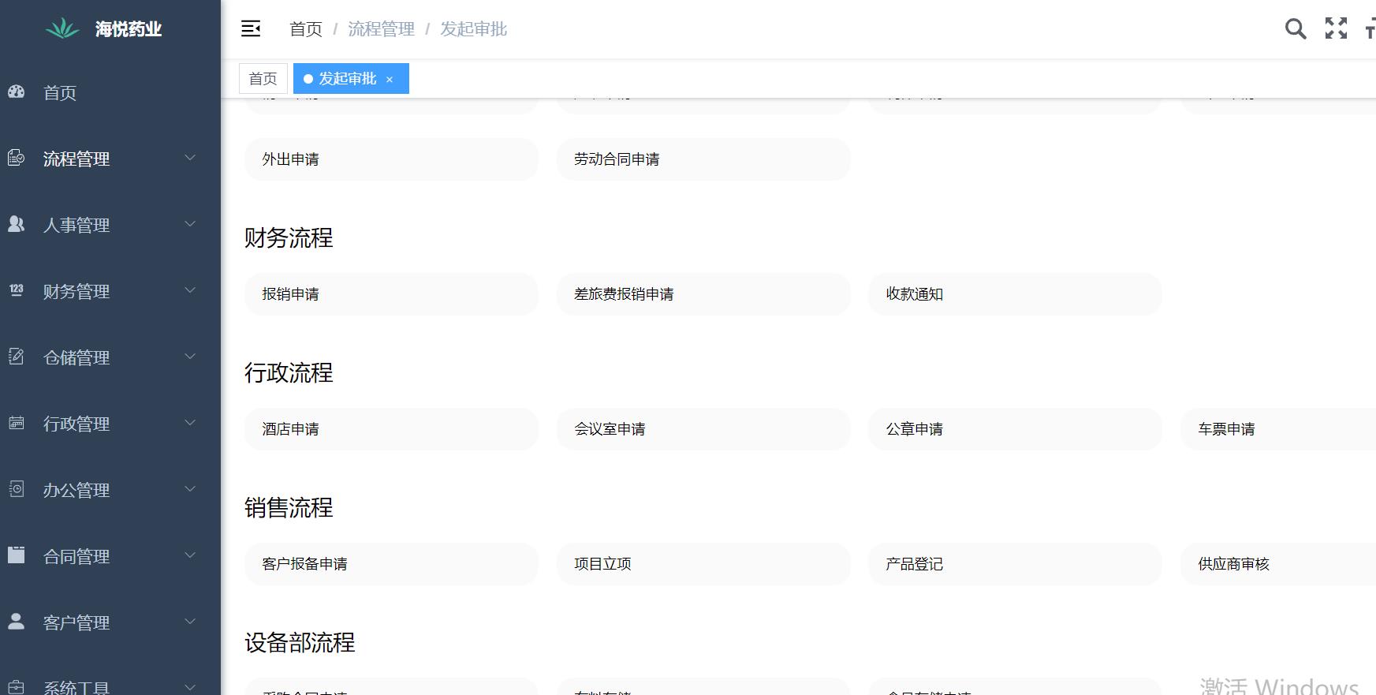This screenshot has height=695, width=1376.
Task: Click the 财务流程 section heading
Action: point(289,238)
